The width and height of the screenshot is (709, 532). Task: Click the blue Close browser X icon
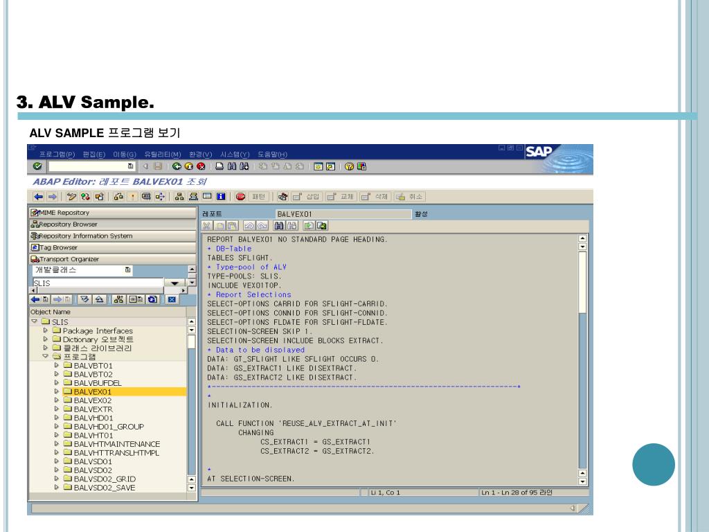coord(172,299)
